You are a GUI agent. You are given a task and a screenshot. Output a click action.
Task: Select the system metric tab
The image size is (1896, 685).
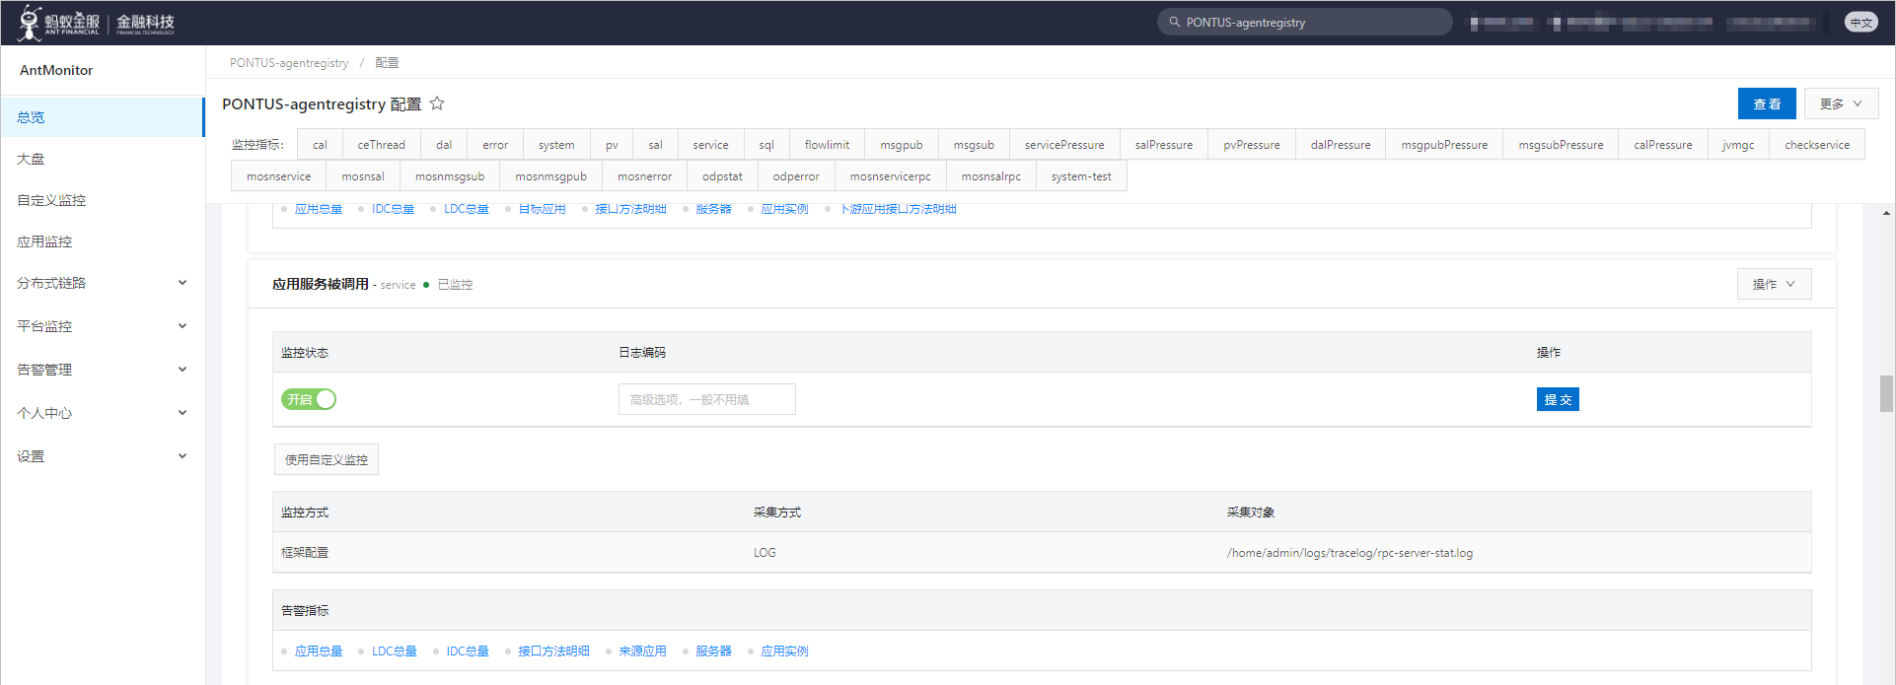pos(556,145)
